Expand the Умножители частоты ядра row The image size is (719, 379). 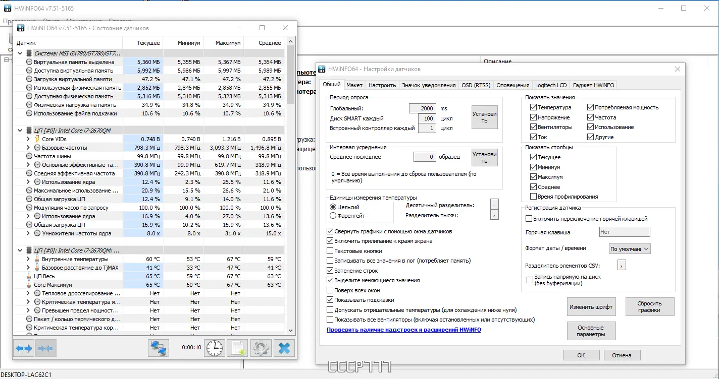click(x=28, y=233)
